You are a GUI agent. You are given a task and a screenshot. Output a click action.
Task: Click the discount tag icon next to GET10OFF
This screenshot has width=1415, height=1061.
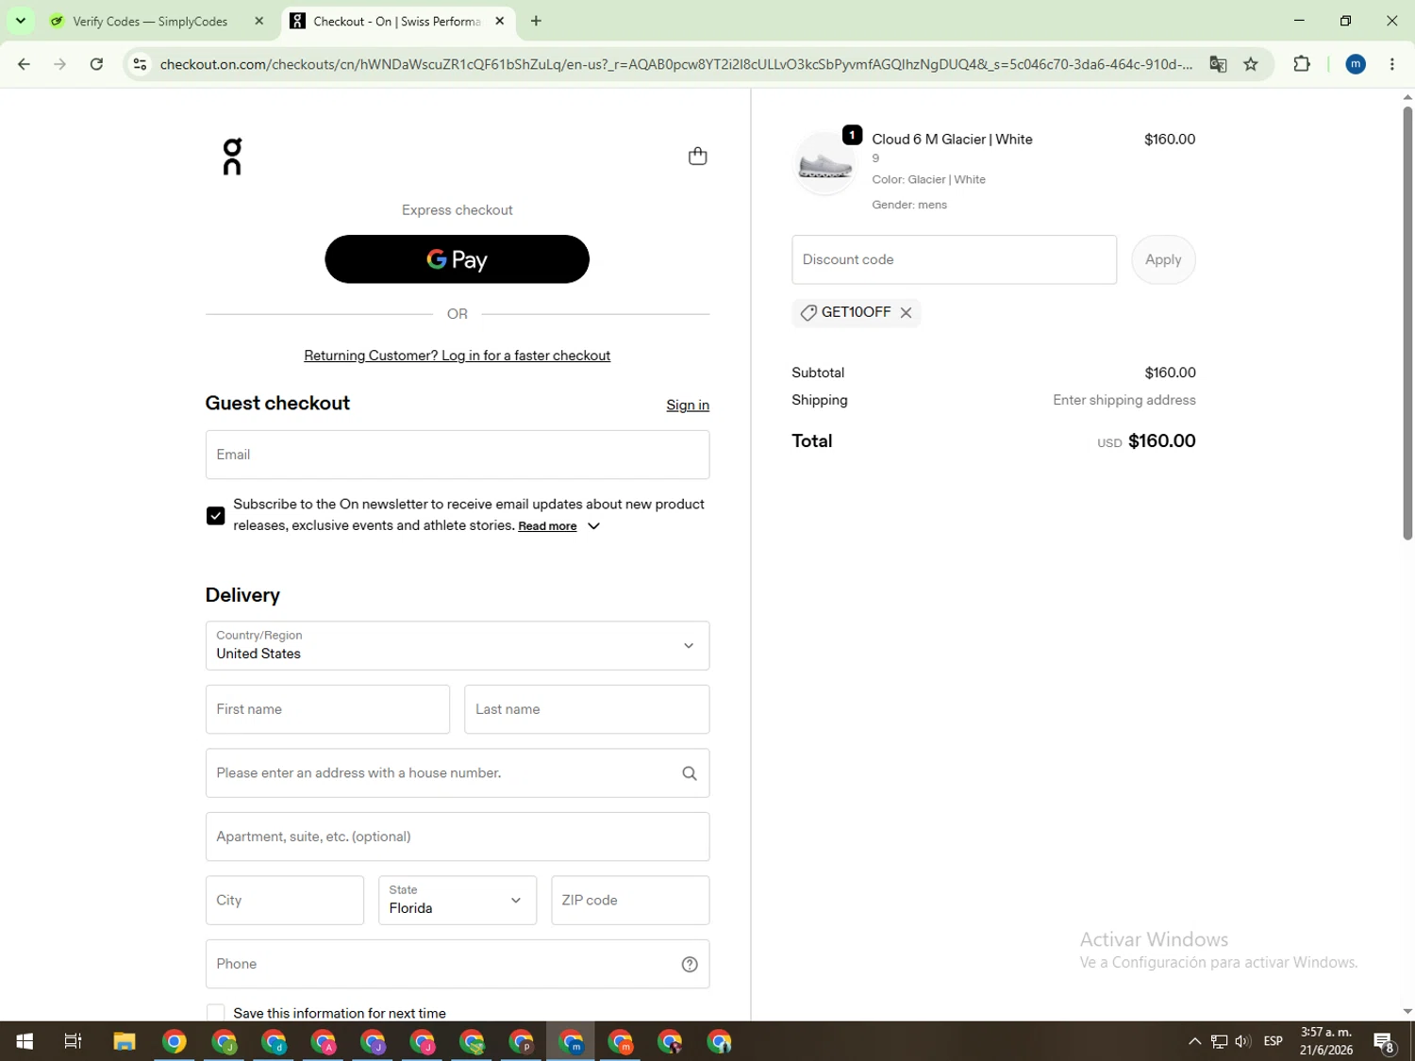(808, 313)
